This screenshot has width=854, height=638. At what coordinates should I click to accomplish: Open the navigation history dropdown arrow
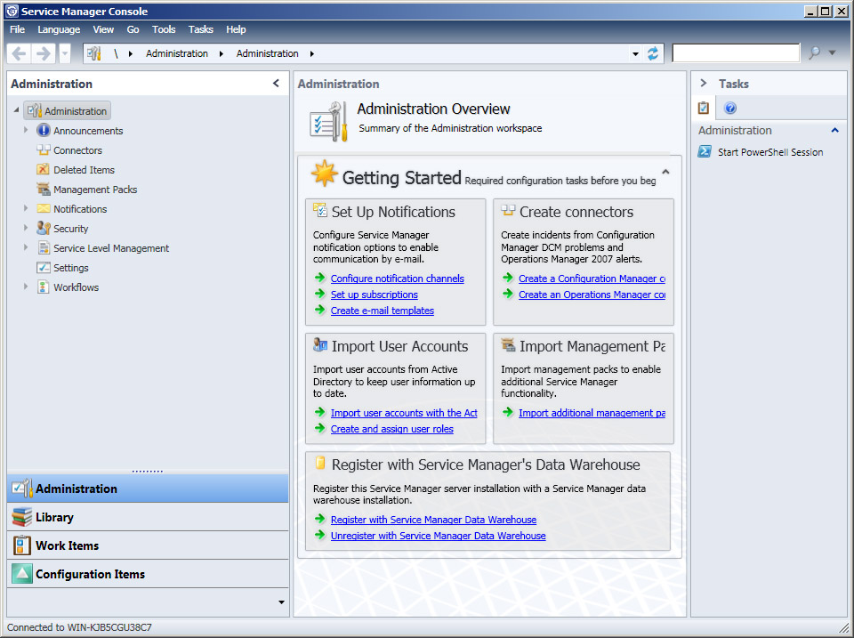pyautogui.click(x=65, y=53)
